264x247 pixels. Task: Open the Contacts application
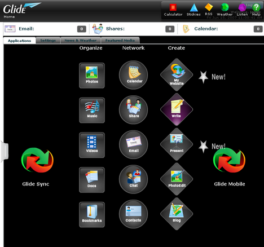click(133, 214)
